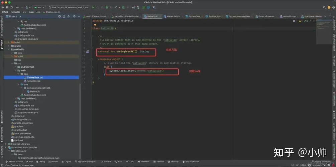Toggle the Terminal tool window
336x167 pixels.
click(x=158, y=162)
